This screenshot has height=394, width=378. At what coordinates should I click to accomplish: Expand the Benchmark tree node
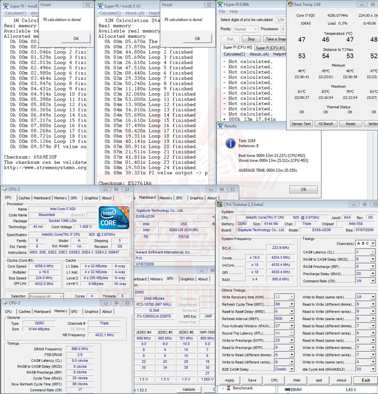point(223,388)
